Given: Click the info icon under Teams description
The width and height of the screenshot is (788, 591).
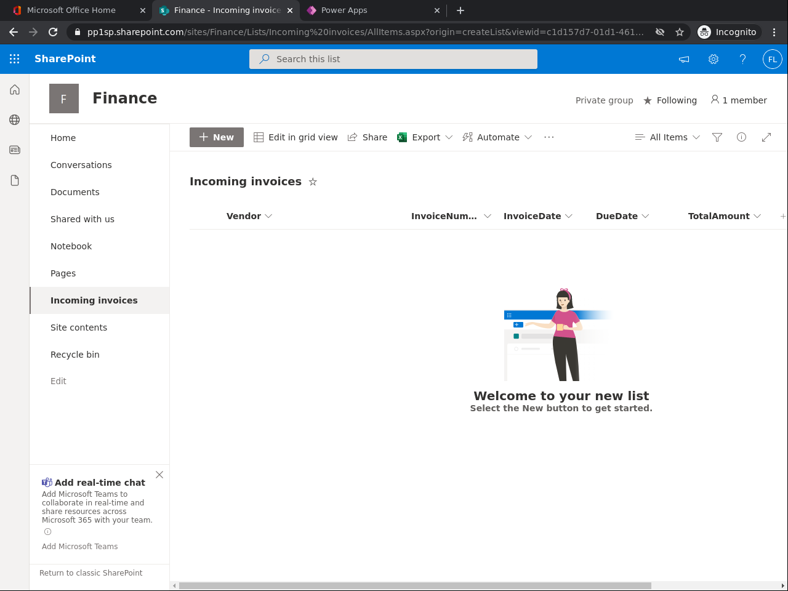Looking at the screenshot, I should tap(47, 532).
